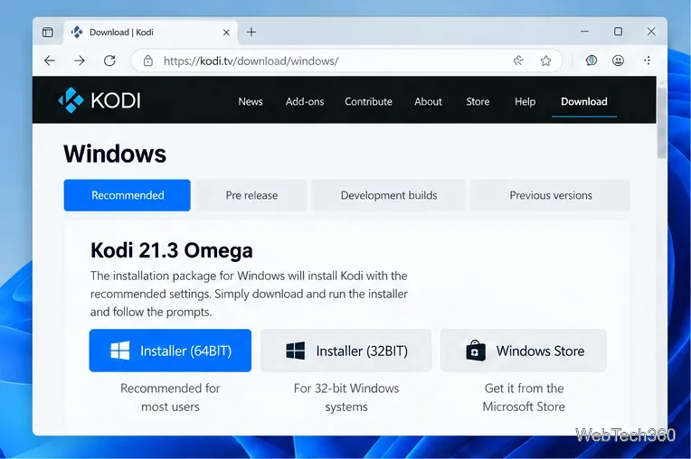Select the Recommended tab
Screen dimensions: 691x459
(128, 195)
